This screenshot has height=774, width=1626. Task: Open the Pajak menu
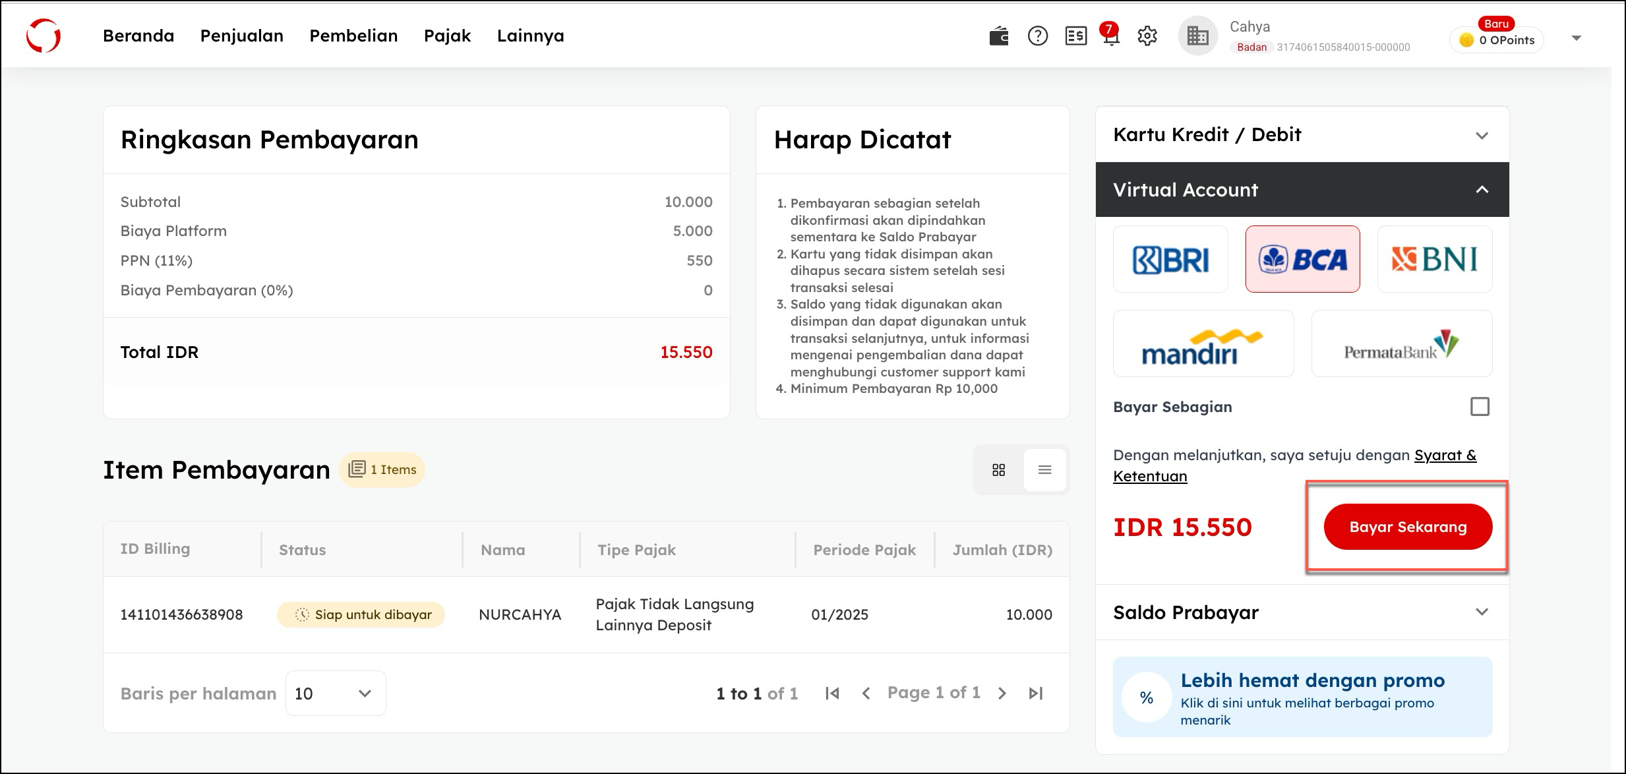tap(447, 36)
